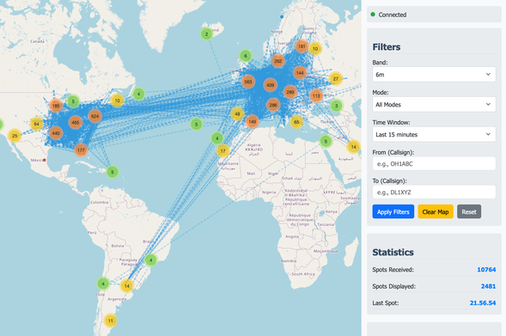The height and width of the screenshot is (336, 506).
Task: Click the green 3-spot cluster
Action: click(x=336, y=106)
